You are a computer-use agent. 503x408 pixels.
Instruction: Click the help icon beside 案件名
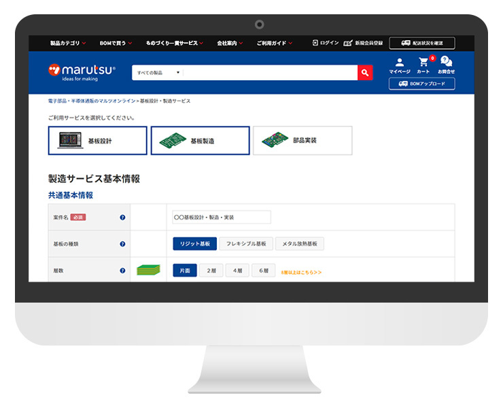(x=122, y=218)
